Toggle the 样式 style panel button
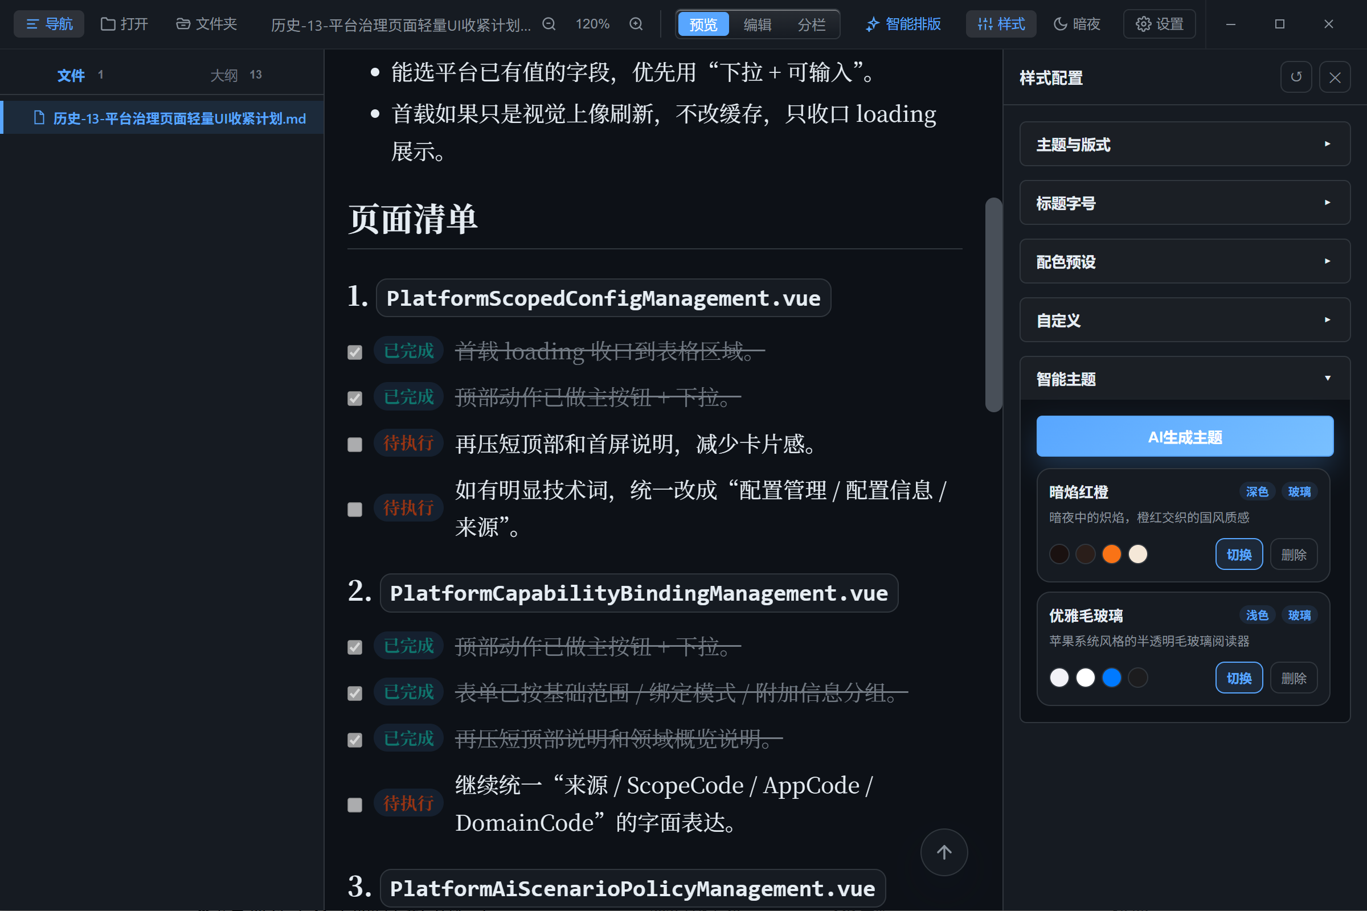This screenshot has width=1367, height=911. point(1001,24)
